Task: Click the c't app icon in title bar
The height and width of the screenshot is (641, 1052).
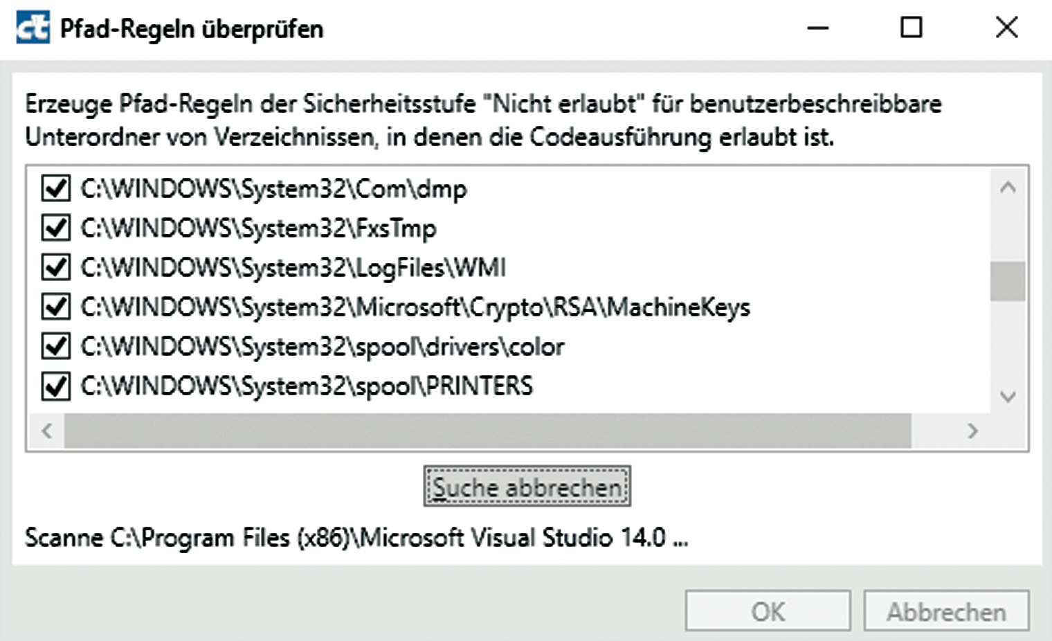Action: pos(33,28)
